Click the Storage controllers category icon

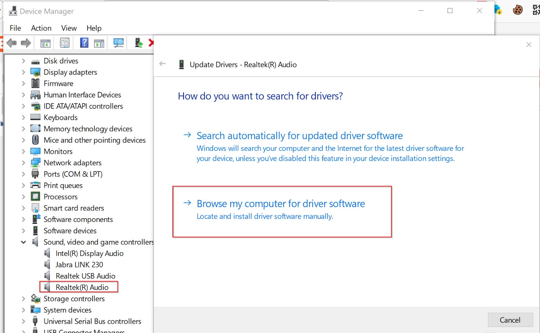[x=35, y=298]
